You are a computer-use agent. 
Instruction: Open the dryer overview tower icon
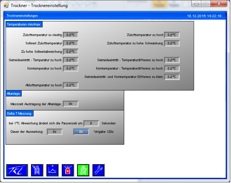pyautogui.click(x=37, y=170)
